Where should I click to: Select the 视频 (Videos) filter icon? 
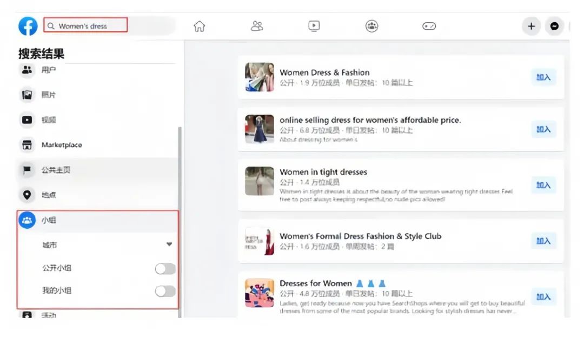tap(26, 120)
